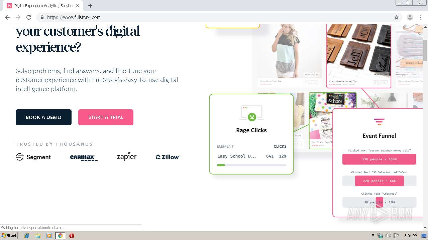Click the Segment logo
Screen dimensions: 428x240
(x=33, y=157)
